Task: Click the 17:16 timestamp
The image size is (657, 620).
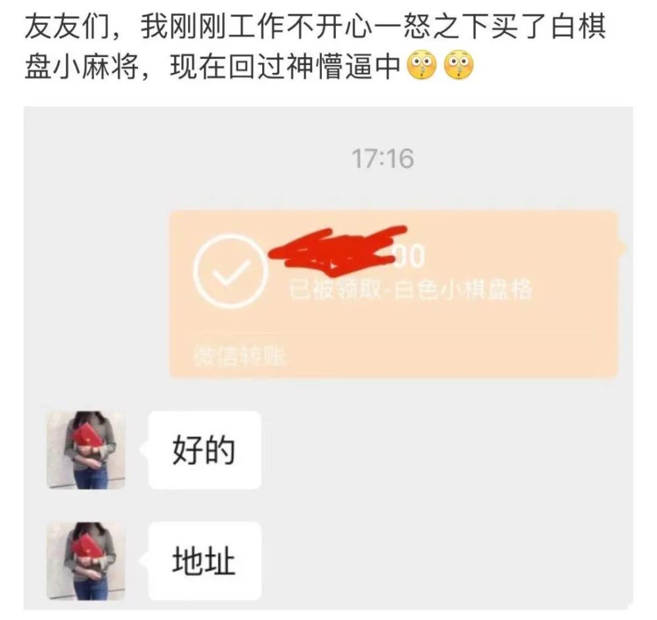Action: (x=382, y=159)
